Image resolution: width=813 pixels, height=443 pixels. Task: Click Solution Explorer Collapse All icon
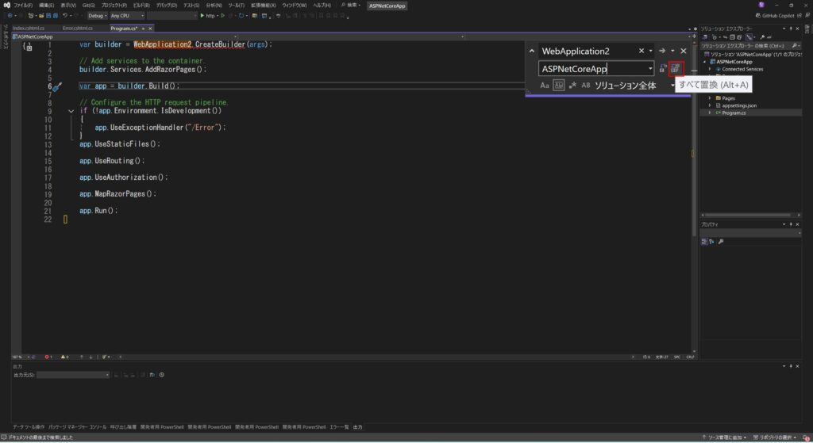(x=732, y=37)
